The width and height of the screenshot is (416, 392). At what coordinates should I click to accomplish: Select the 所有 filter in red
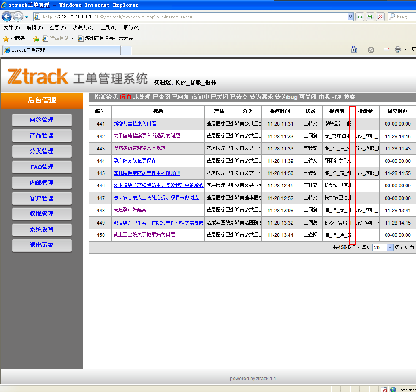[125, 97]
